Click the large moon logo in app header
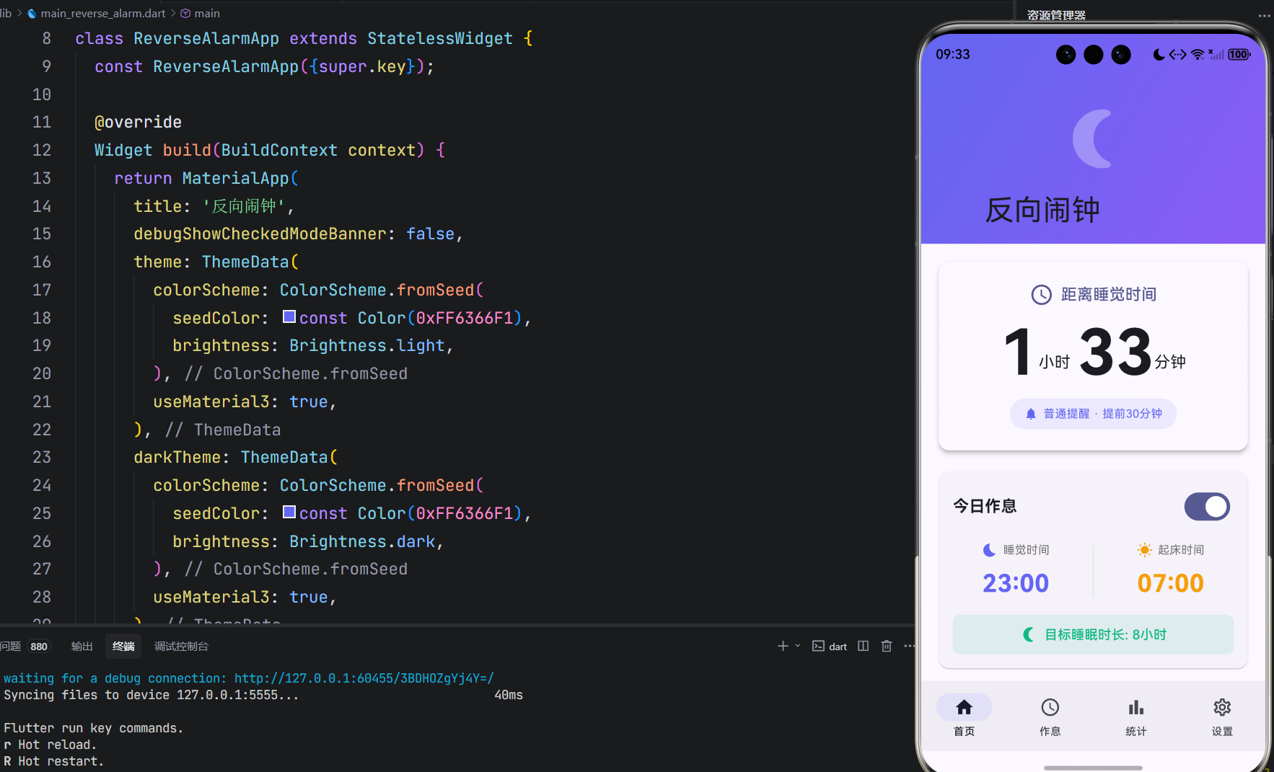The image size is (1274, 772). coord(1093,138)
